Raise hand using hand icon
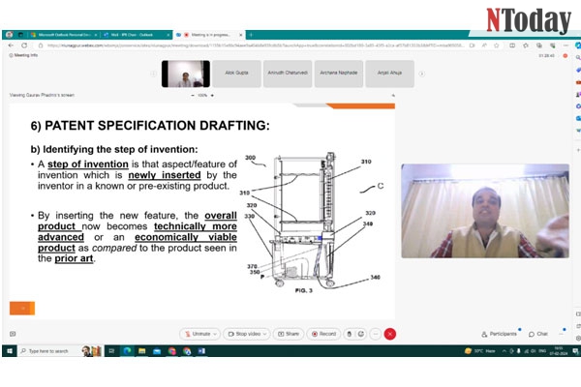This screenshot has width=581, height=387. (349, 334)
